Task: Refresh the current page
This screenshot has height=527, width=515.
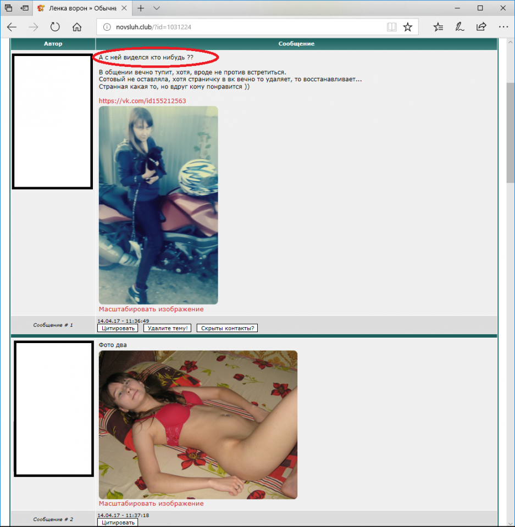Action: click(x=55, y=27)
